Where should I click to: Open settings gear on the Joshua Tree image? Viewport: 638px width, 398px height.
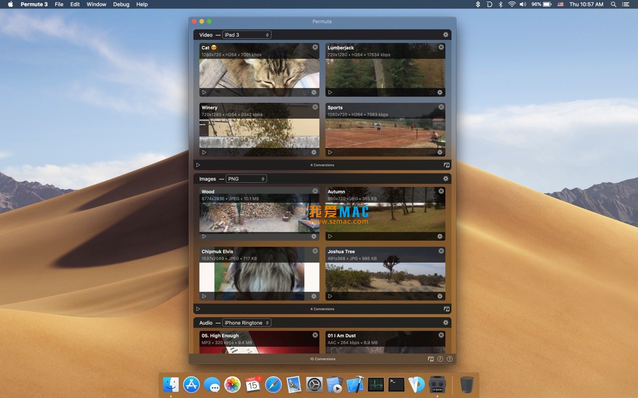[440, 296]
